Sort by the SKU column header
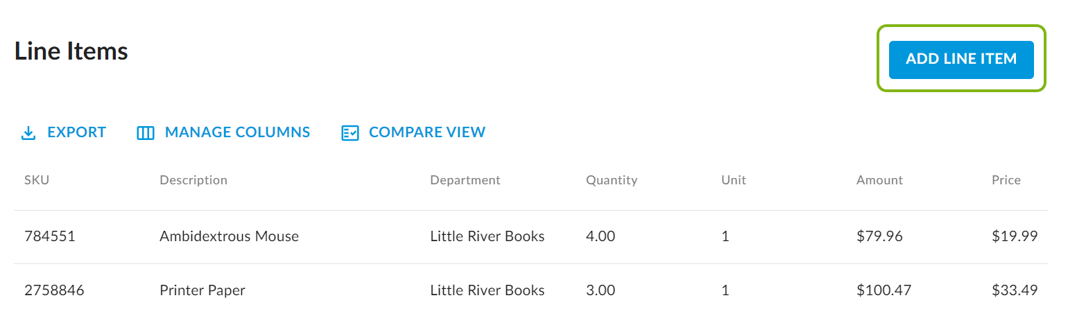The width and height of the screenshot is (1068, 316). [37, 180]
